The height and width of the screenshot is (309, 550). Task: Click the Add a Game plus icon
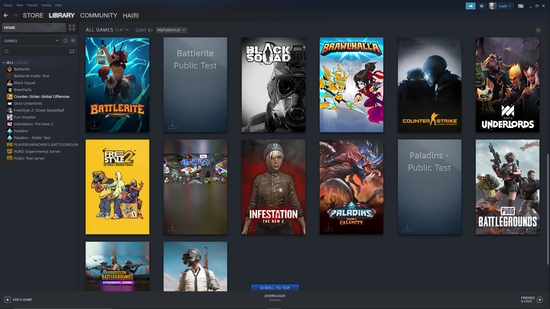tap(7, 300)
